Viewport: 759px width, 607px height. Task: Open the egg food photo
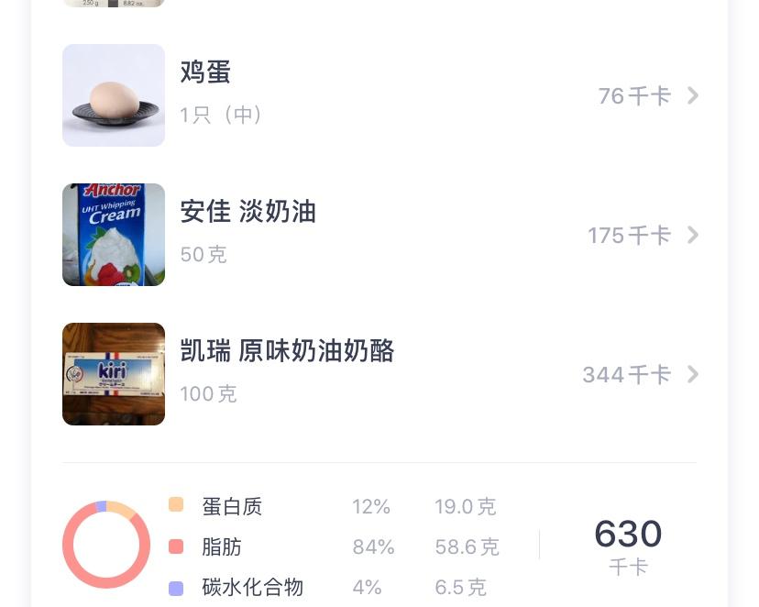114,95
